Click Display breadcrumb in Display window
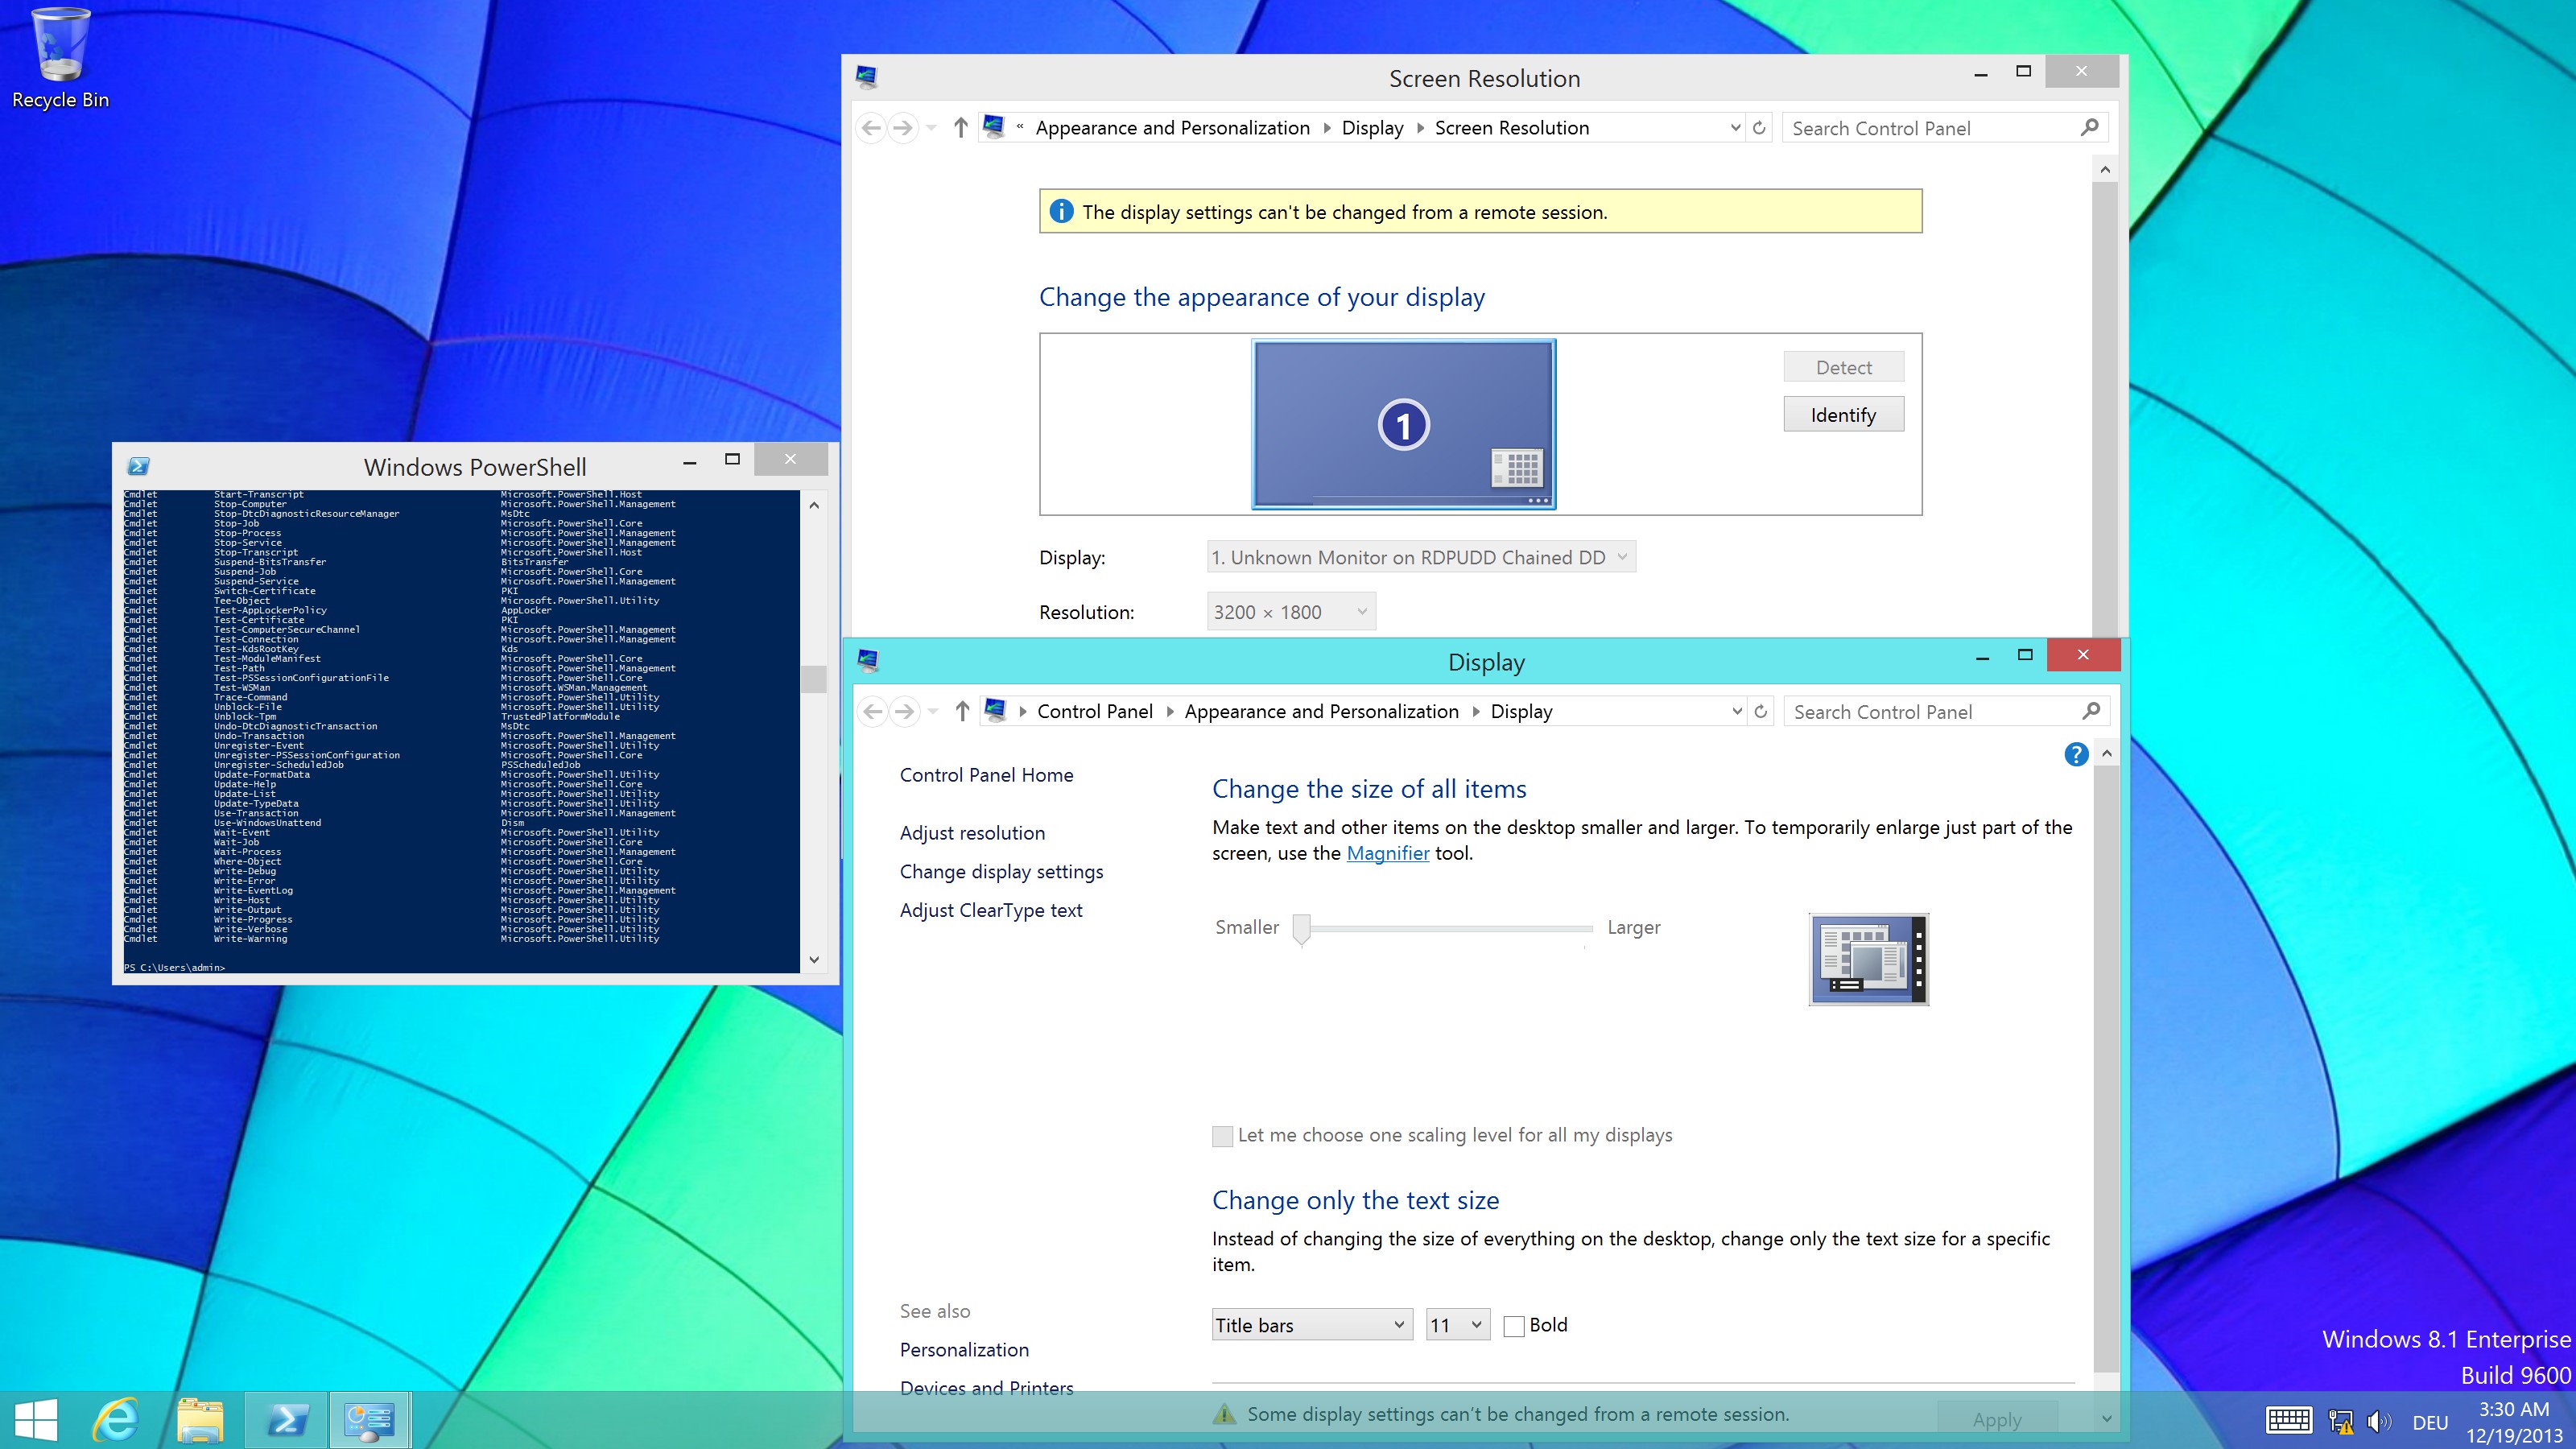This screenshot has width=2576, height=1449. point(1521,711)
